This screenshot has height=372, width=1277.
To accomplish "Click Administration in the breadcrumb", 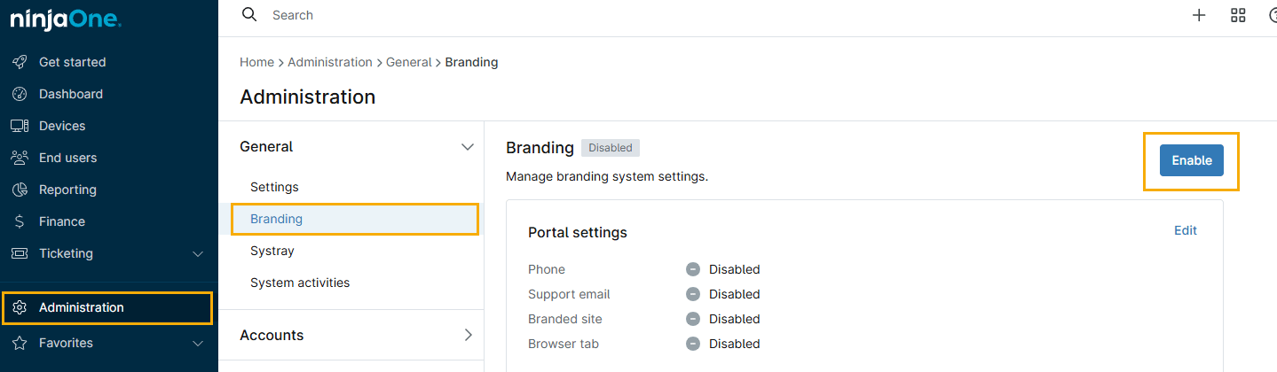I will pos(329,62).
